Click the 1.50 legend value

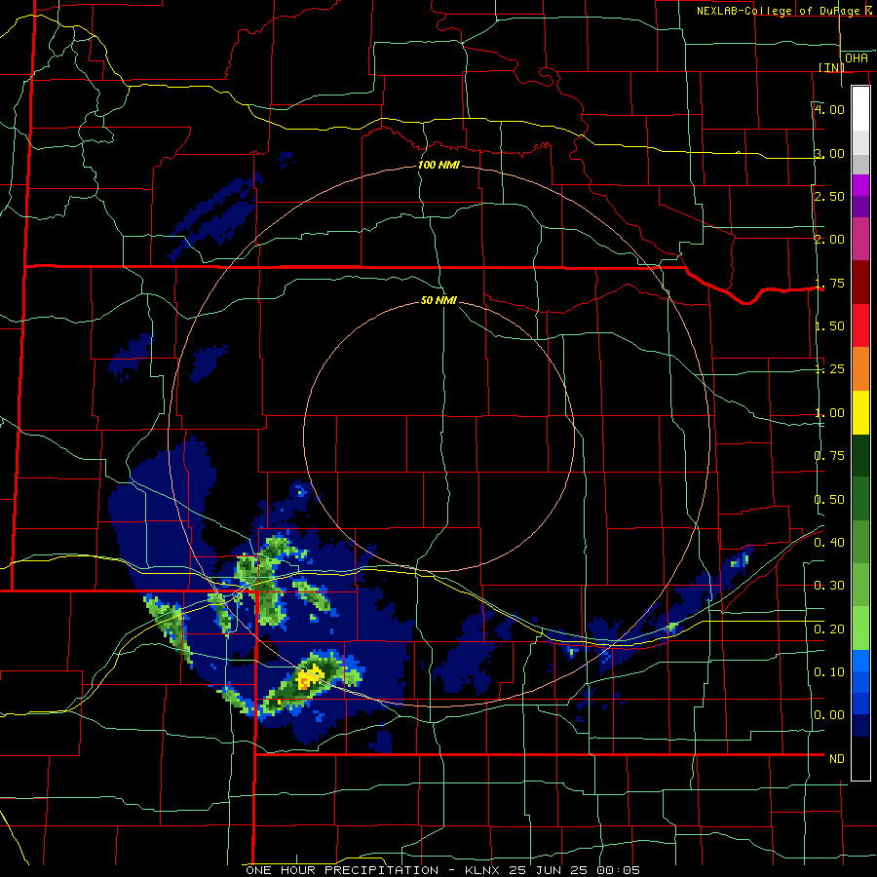[829, 326]
